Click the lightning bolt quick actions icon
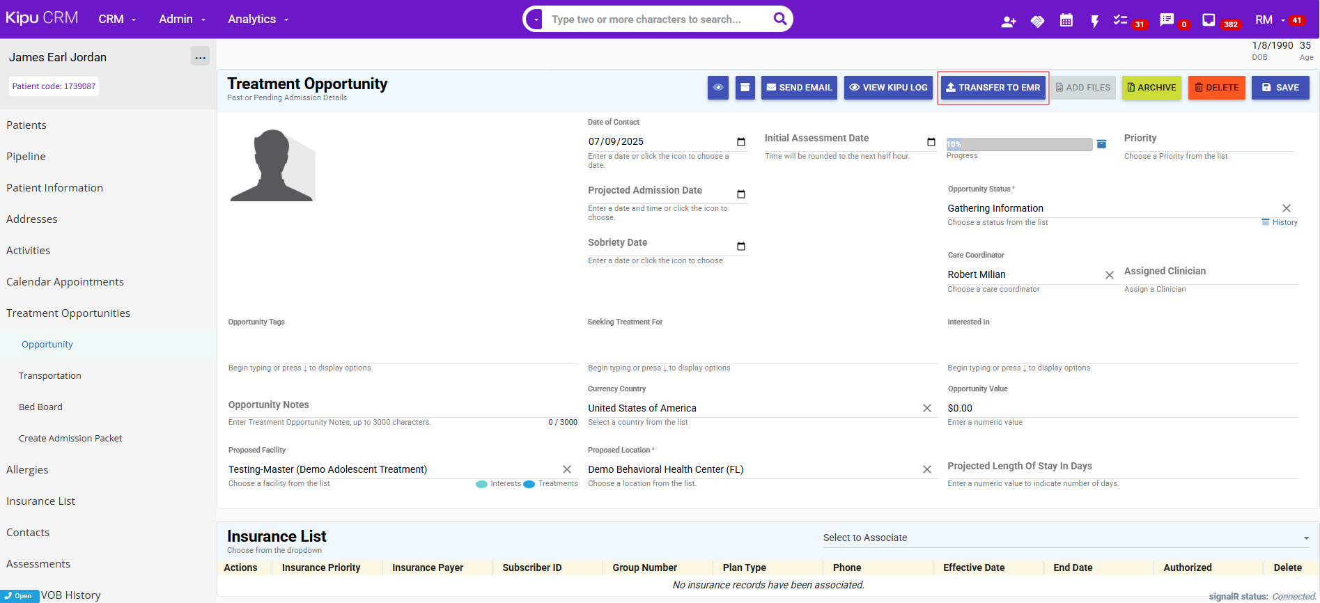1320x603 pixels. pos(1094,22)
